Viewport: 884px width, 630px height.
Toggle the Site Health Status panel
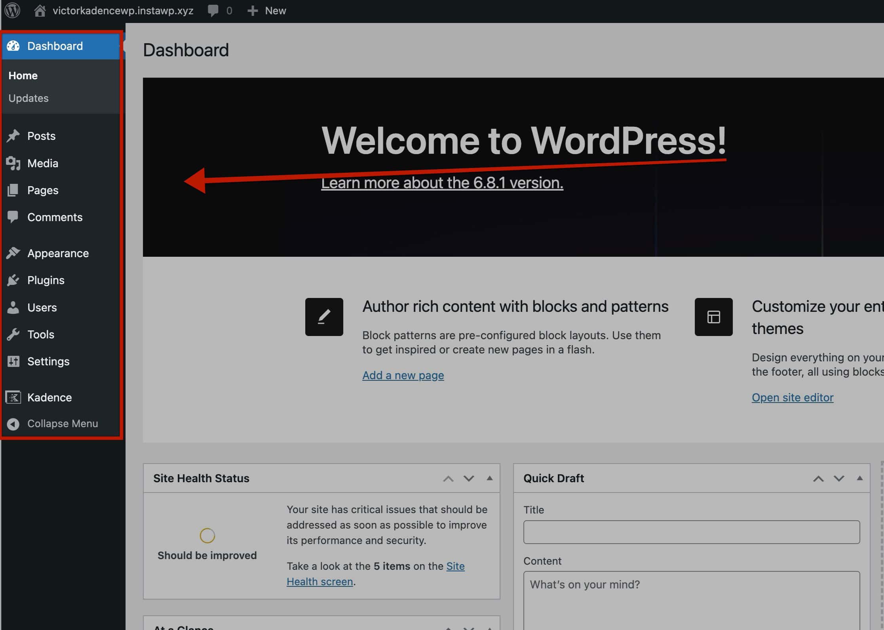pyautogui.click(x=490, y=478)
